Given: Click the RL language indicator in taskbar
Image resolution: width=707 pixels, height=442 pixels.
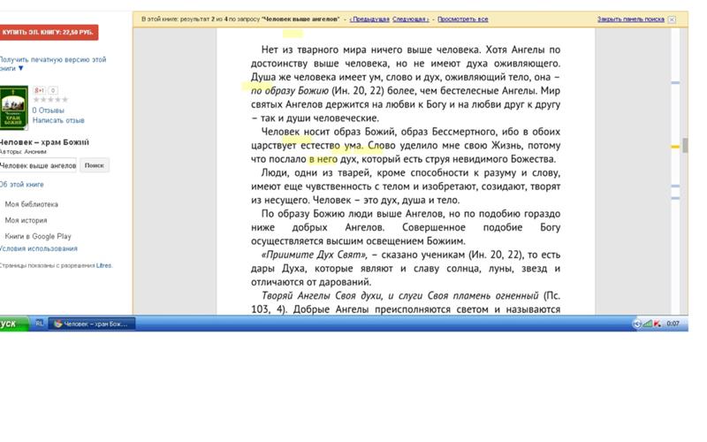Looking at the screenshot, I should (39, 324).
